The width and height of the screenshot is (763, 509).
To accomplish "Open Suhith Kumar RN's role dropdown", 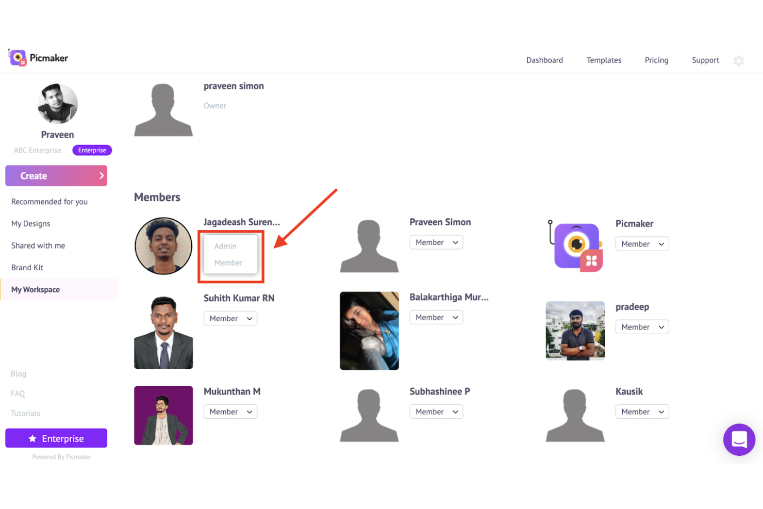I will click(x=230, y=318).
